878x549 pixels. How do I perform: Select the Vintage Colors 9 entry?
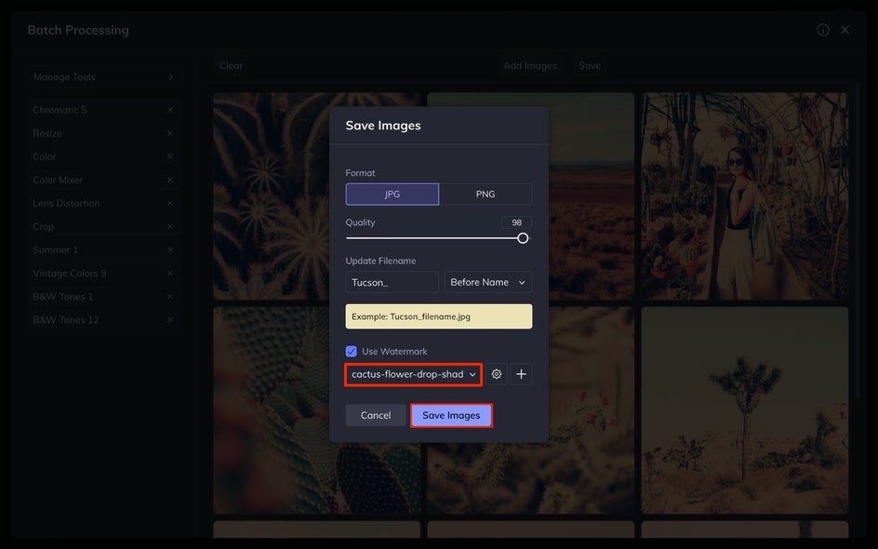pos(103,274)
